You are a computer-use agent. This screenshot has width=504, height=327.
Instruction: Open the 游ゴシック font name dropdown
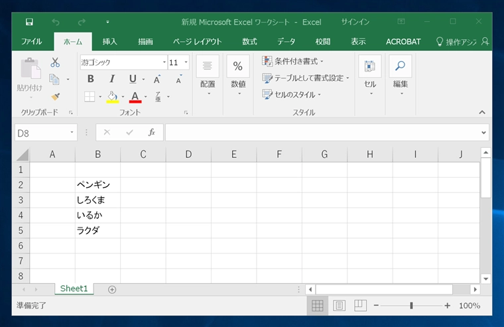(x=164, y=62)
